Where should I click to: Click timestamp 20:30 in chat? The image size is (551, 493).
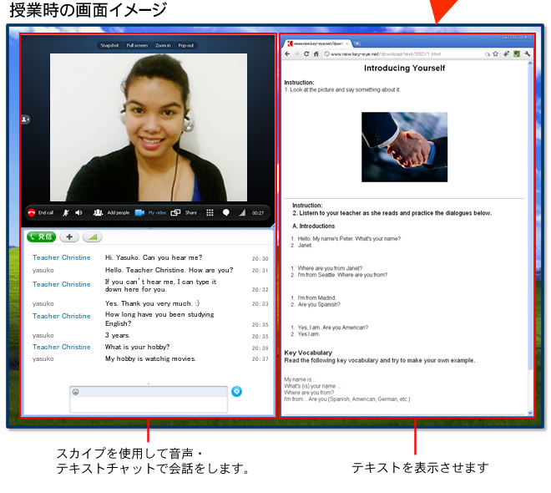coord(260,258)
